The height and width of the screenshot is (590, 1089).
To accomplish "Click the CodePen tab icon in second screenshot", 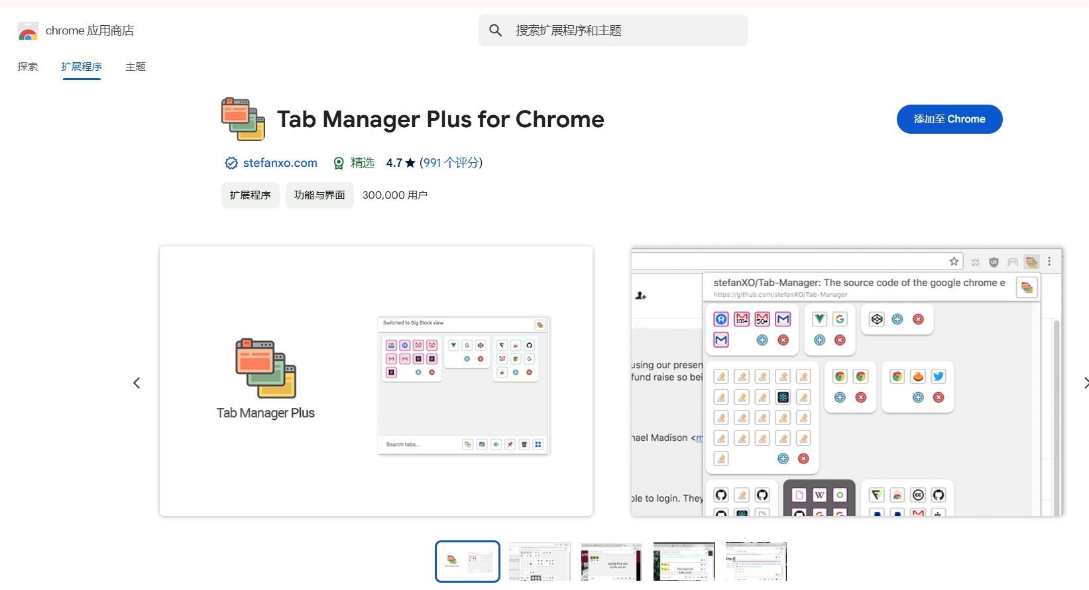I will tap(877, 319).
